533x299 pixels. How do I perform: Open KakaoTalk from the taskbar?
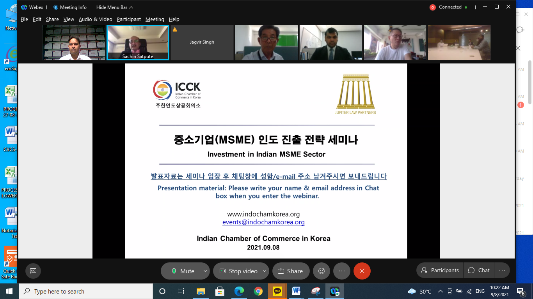click(277, 291)
